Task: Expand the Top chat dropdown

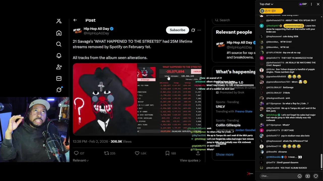Action: click(266, 4)
